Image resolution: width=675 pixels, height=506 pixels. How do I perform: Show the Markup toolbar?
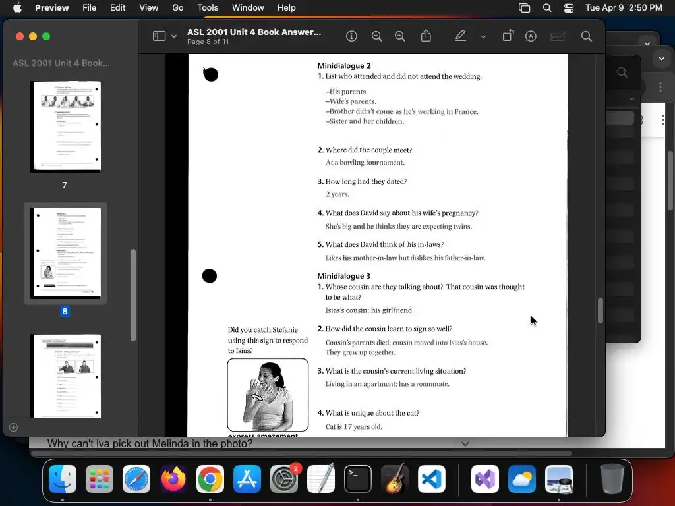[531, 36]
